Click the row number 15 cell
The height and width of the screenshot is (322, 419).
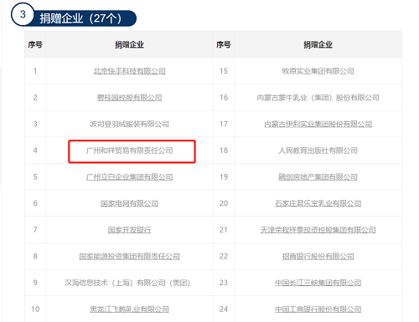tap(224, 71)
